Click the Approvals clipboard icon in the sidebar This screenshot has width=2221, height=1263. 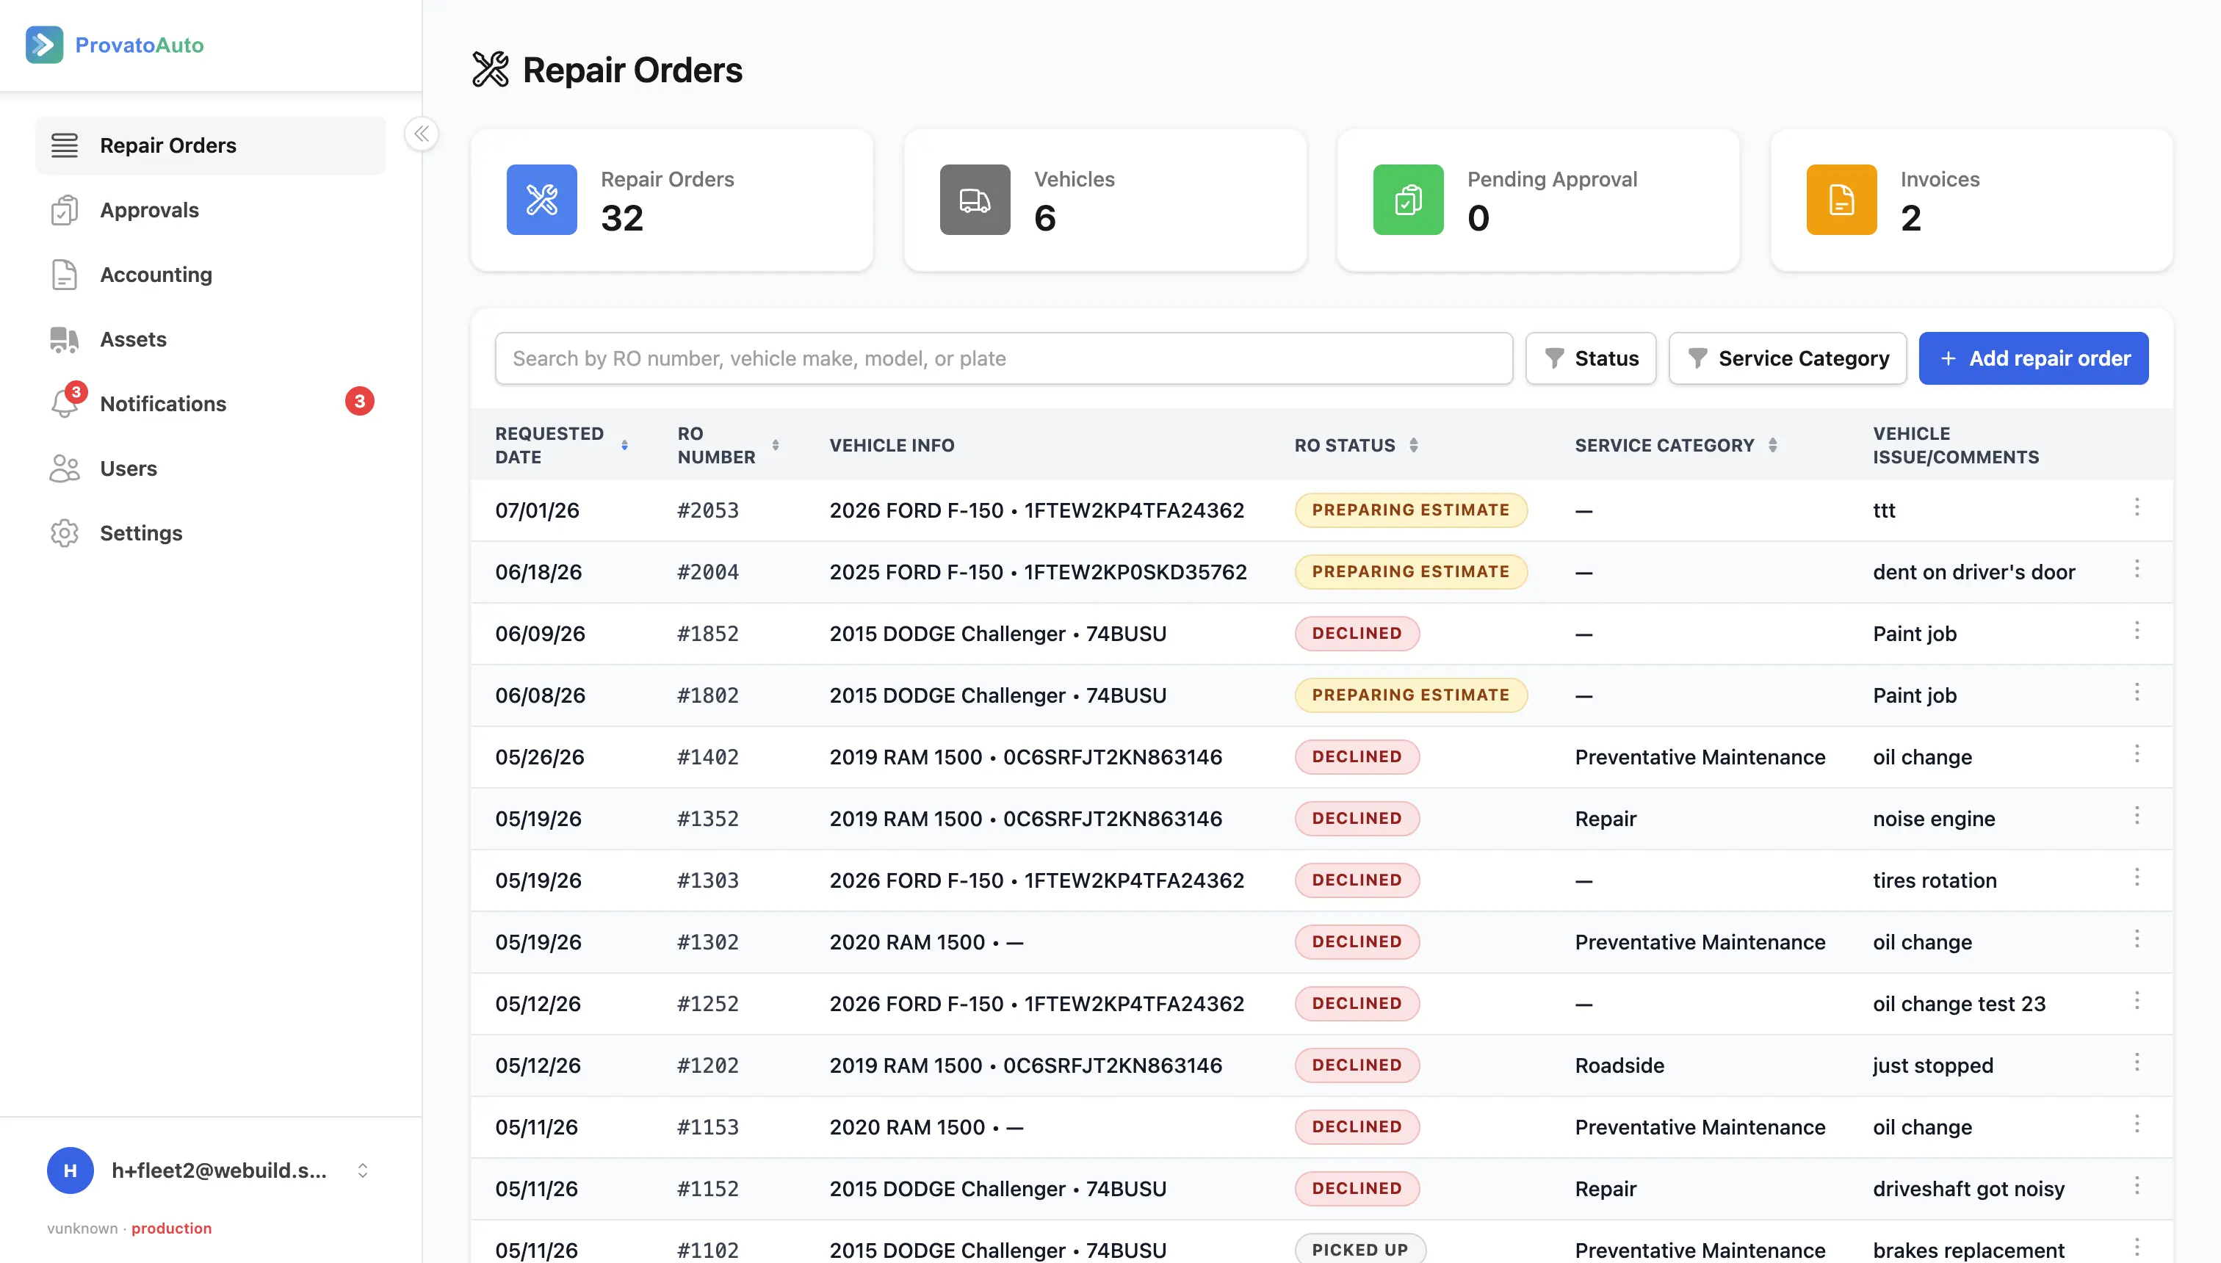[64, 210]
